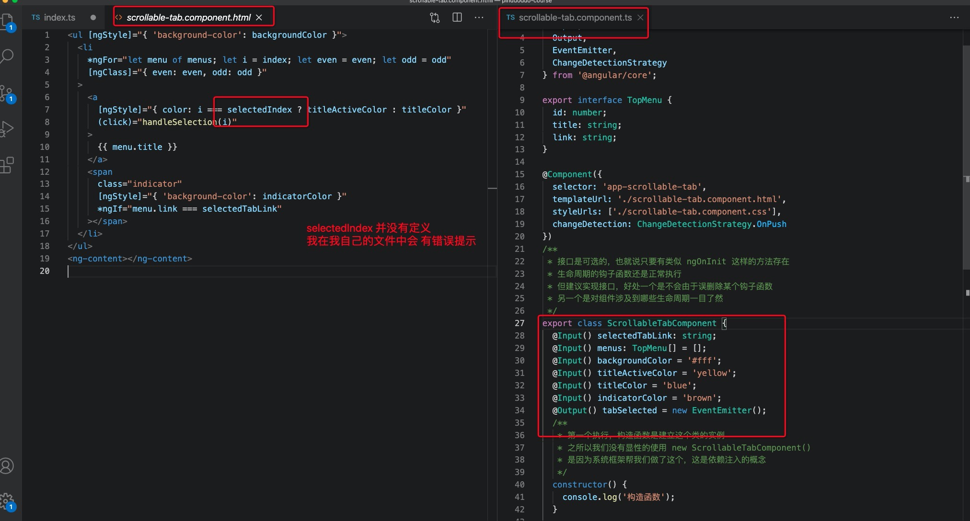
Task: Open the Source Control view
Action: [x=7, y=93]
